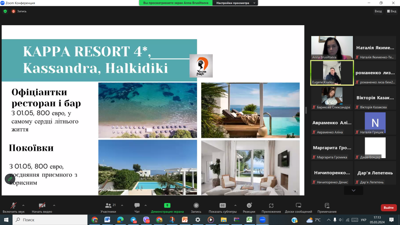
Task: Open the Реакции reactions menu
Action: [x=249, y=208]
